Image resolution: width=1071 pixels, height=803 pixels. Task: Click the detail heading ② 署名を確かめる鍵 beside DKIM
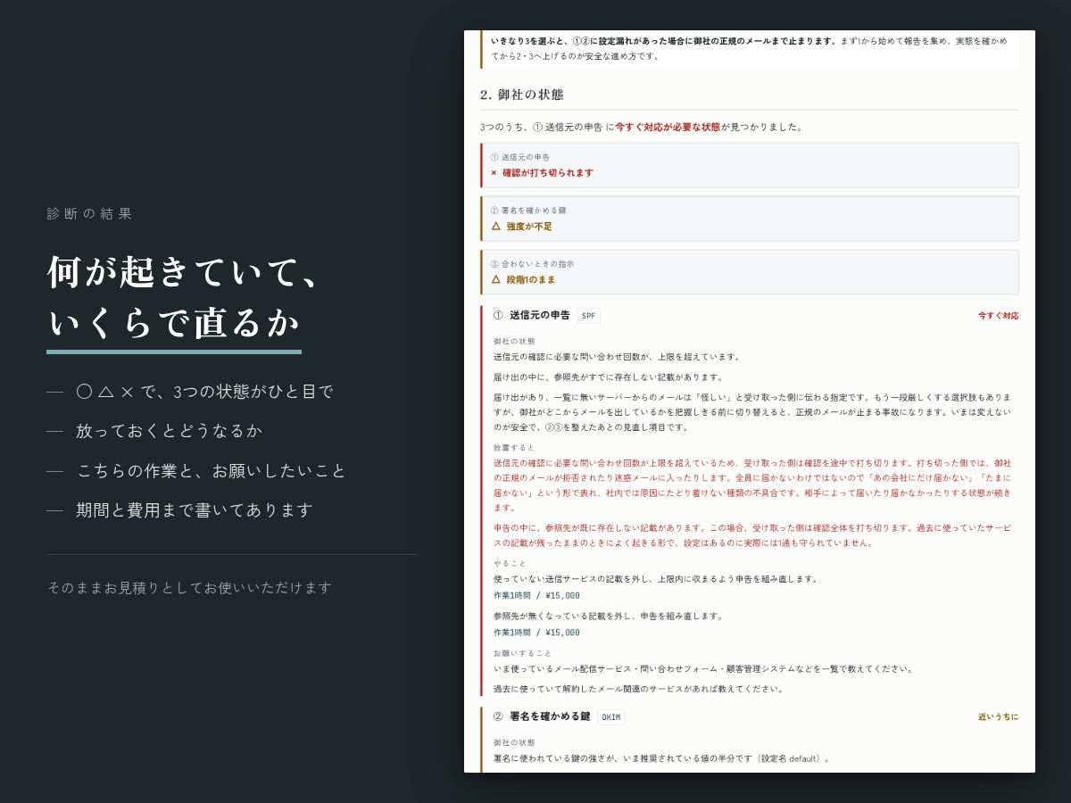click(x=542, y=716)
